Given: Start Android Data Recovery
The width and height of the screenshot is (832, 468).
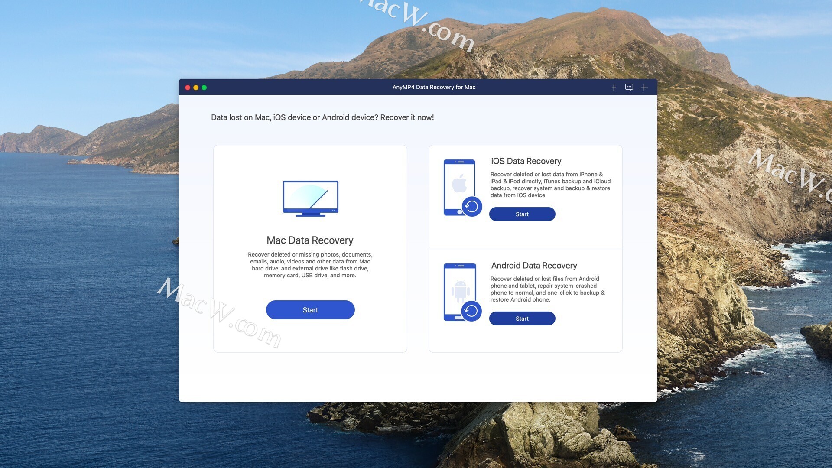Looking at the screenshot, I should pos(522,318).
